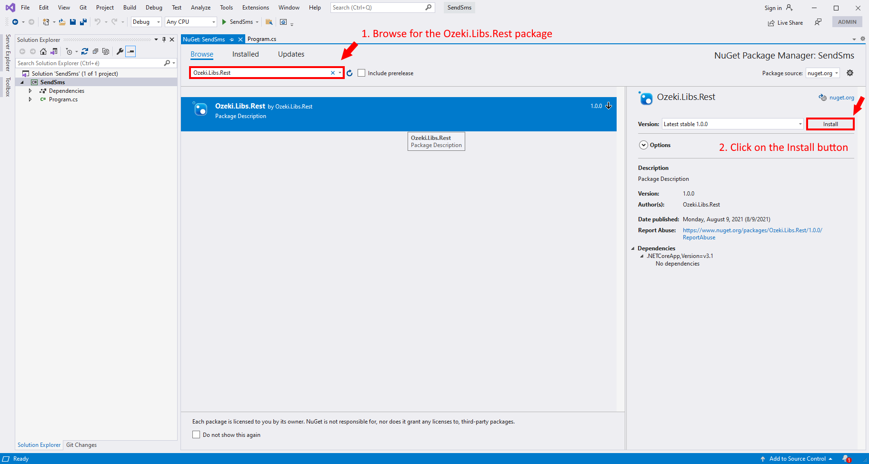Pin the NuGet: SendSms tab
This screenshot has width=869, height=464.
(232, 39)
